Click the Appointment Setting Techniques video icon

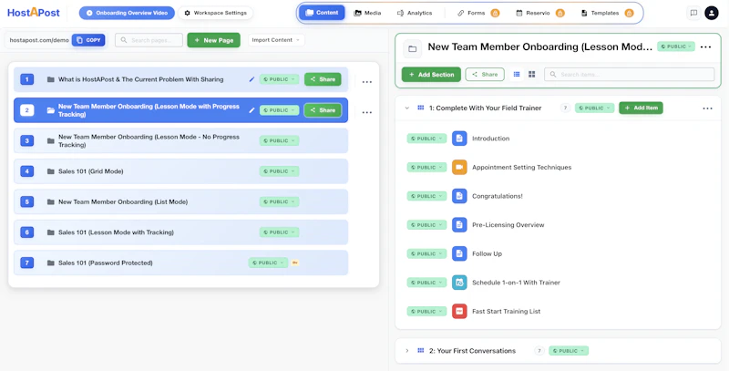point(459,168)
